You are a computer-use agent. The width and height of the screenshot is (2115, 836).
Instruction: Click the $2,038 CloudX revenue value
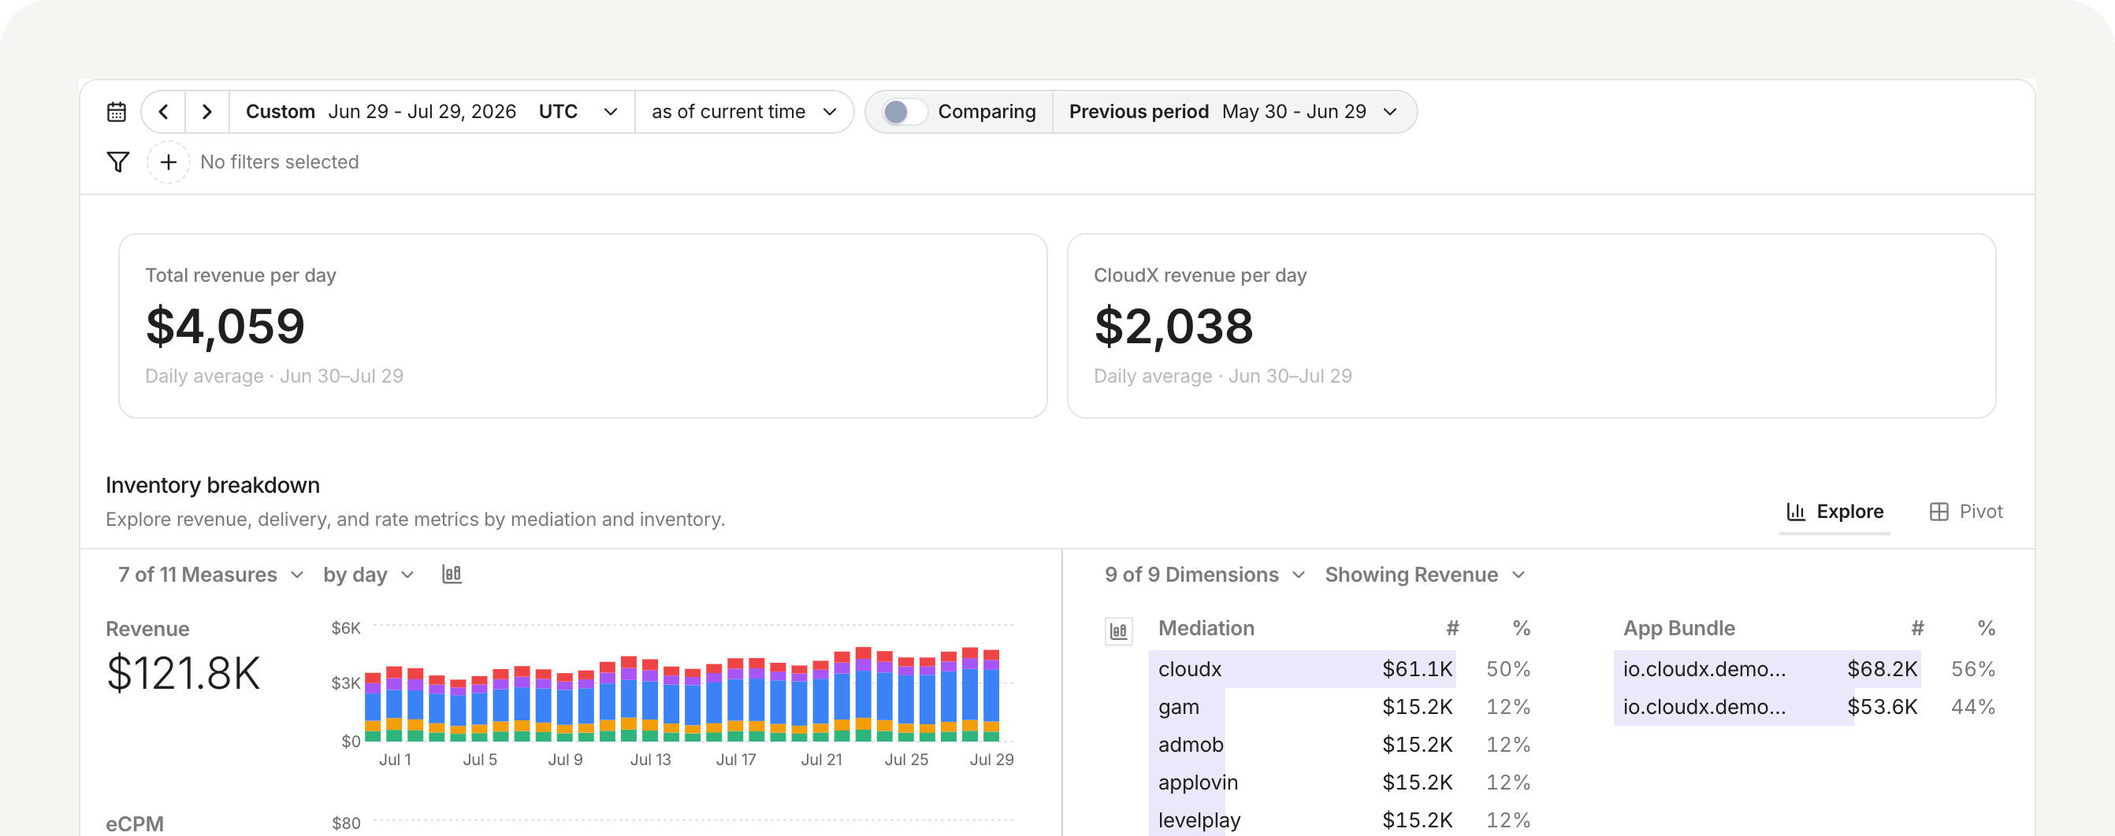[1173, 327]
